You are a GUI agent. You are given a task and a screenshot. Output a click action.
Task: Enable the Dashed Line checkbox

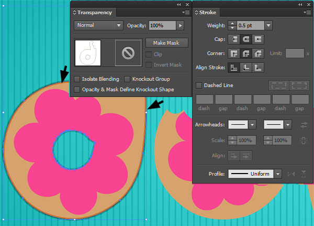pyautogui.click(x=199, y=85)
